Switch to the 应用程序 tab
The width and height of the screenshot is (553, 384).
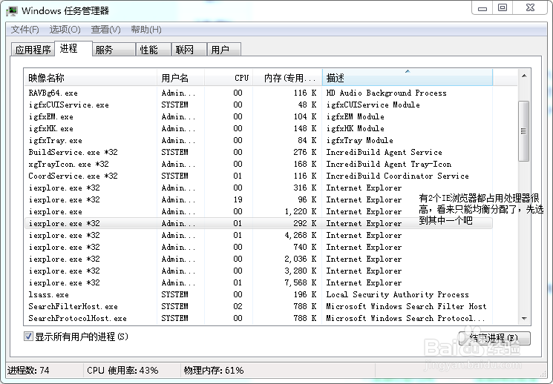point(33,50)
